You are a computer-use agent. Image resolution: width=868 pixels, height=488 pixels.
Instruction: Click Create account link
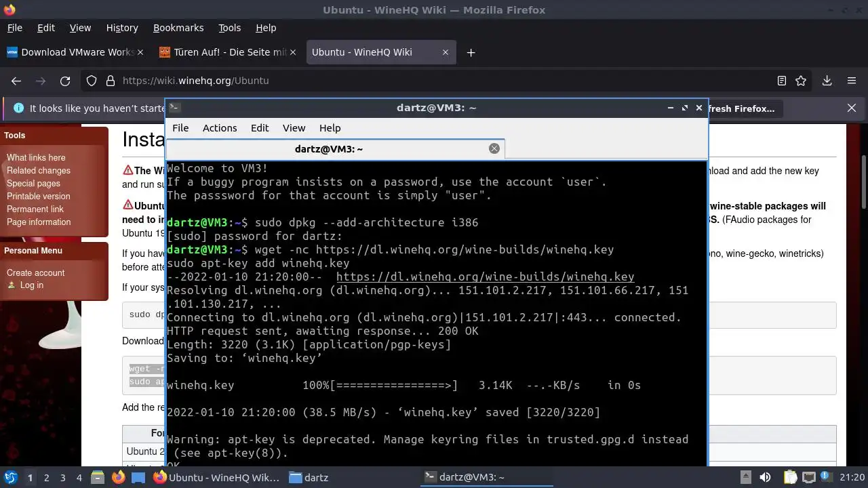tap(36, 272)
